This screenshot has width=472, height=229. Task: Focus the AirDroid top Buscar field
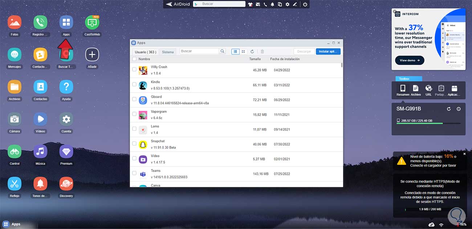(x=222, y=4)
